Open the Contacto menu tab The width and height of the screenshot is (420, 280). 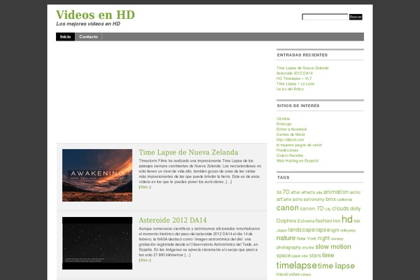88,36
